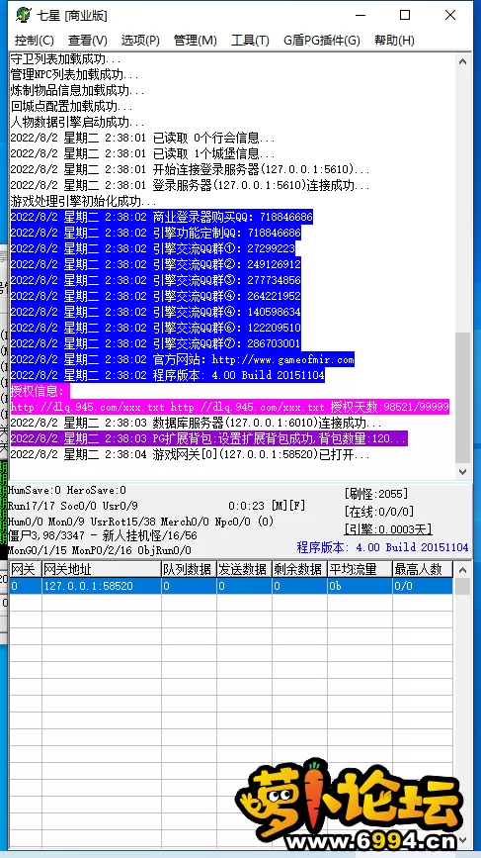Image resolution: width=481 pixels, height=858 pixels.
Task: Click the [刷怪:2055] status label
Action: (376, 494)
